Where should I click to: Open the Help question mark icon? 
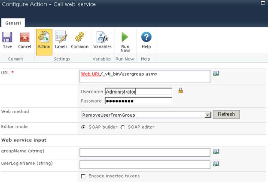[x=146, y=37]
